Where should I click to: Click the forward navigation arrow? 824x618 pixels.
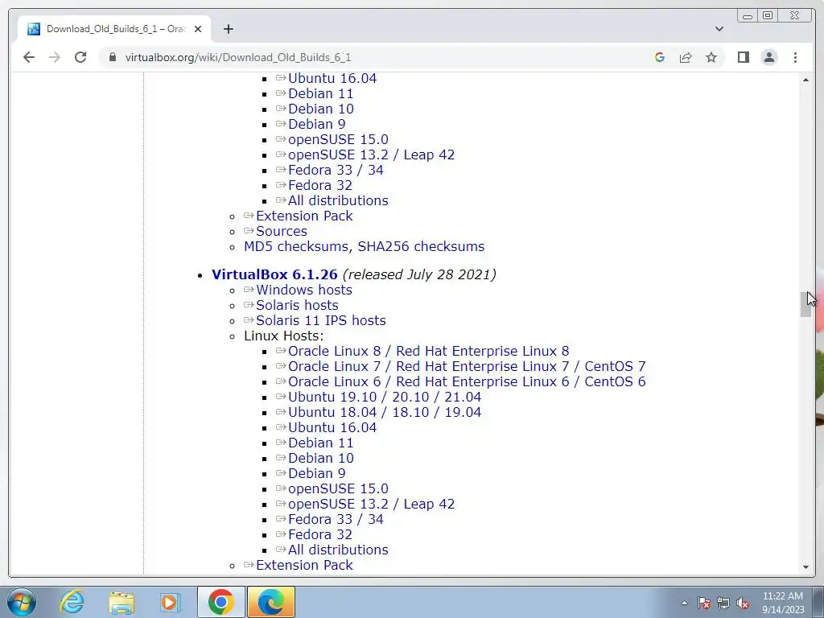pyautogui.click(x=55, y=57)
